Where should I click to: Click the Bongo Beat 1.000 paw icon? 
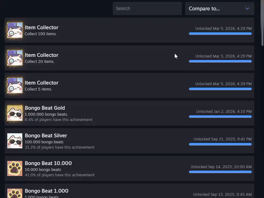pos(15,194)
